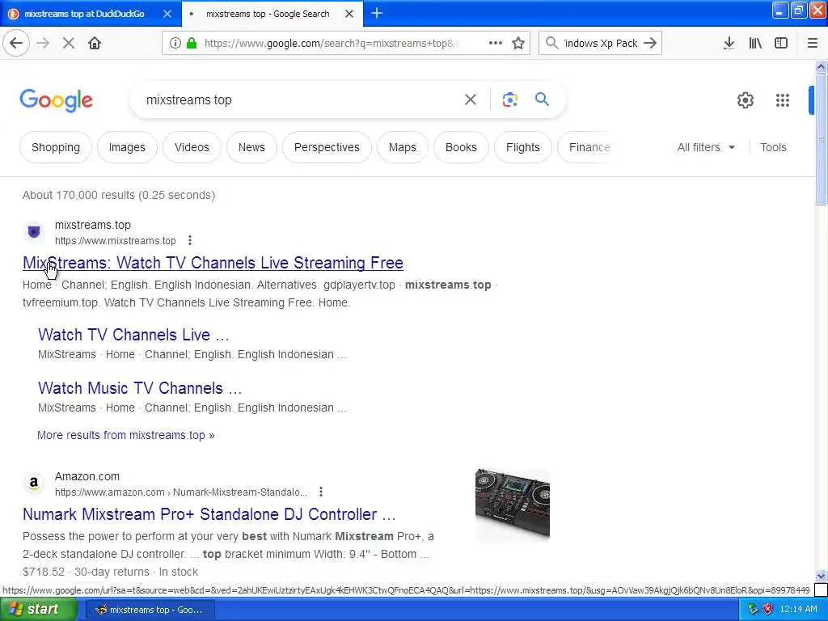The height and width of the screenshot is (621, 828).
Task: Click the search bar magnifier icon
Action: [551, 44]
